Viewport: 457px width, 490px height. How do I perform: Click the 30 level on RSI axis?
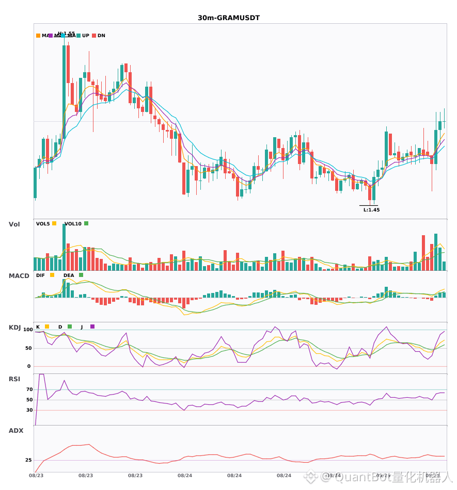coord(29,410)
